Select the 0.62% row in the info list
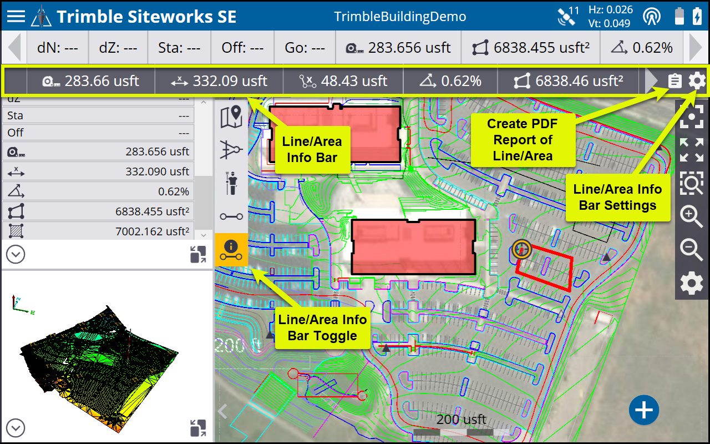 98,191
